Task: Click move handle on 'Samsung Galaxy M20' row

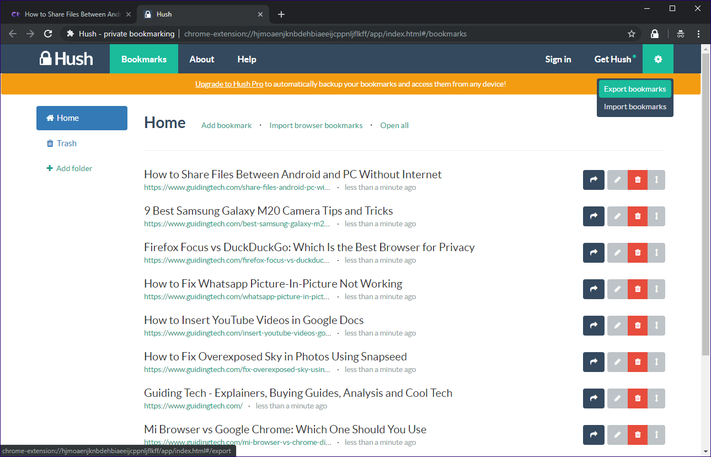Action: [x=656, y=216]
